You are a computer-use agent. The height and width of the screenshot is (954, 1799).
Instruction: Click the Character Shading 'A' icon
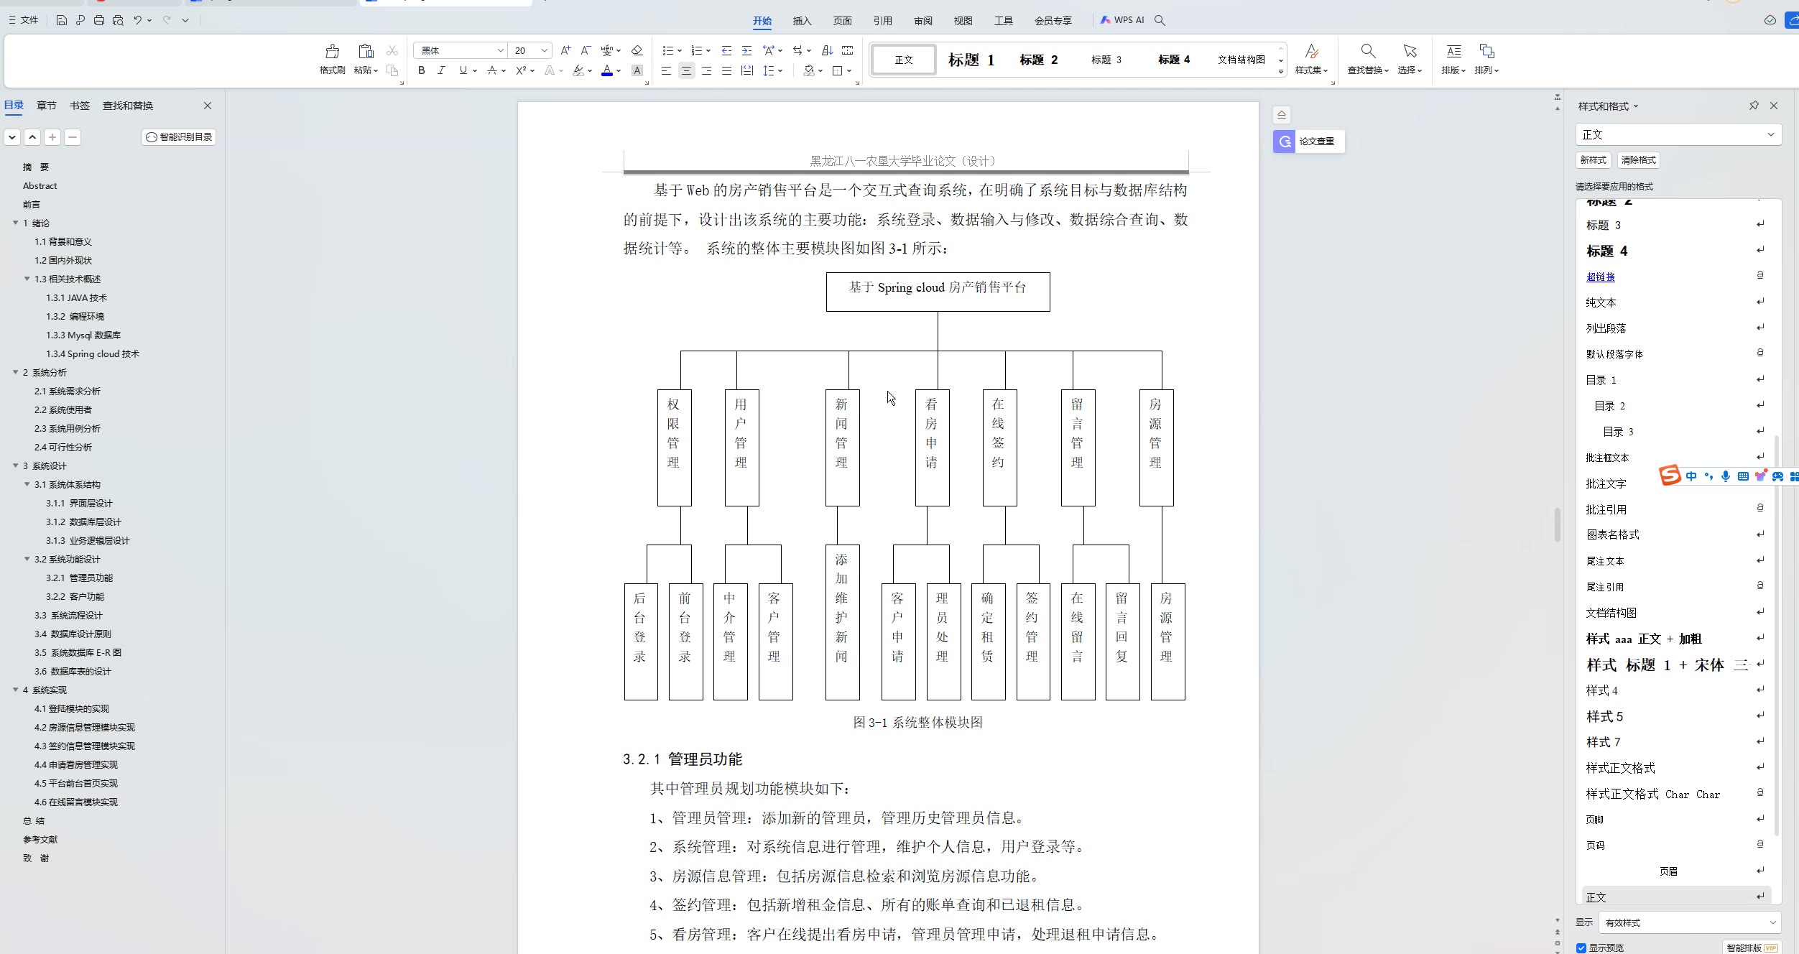pyautogui.click(x=637, y=70)
